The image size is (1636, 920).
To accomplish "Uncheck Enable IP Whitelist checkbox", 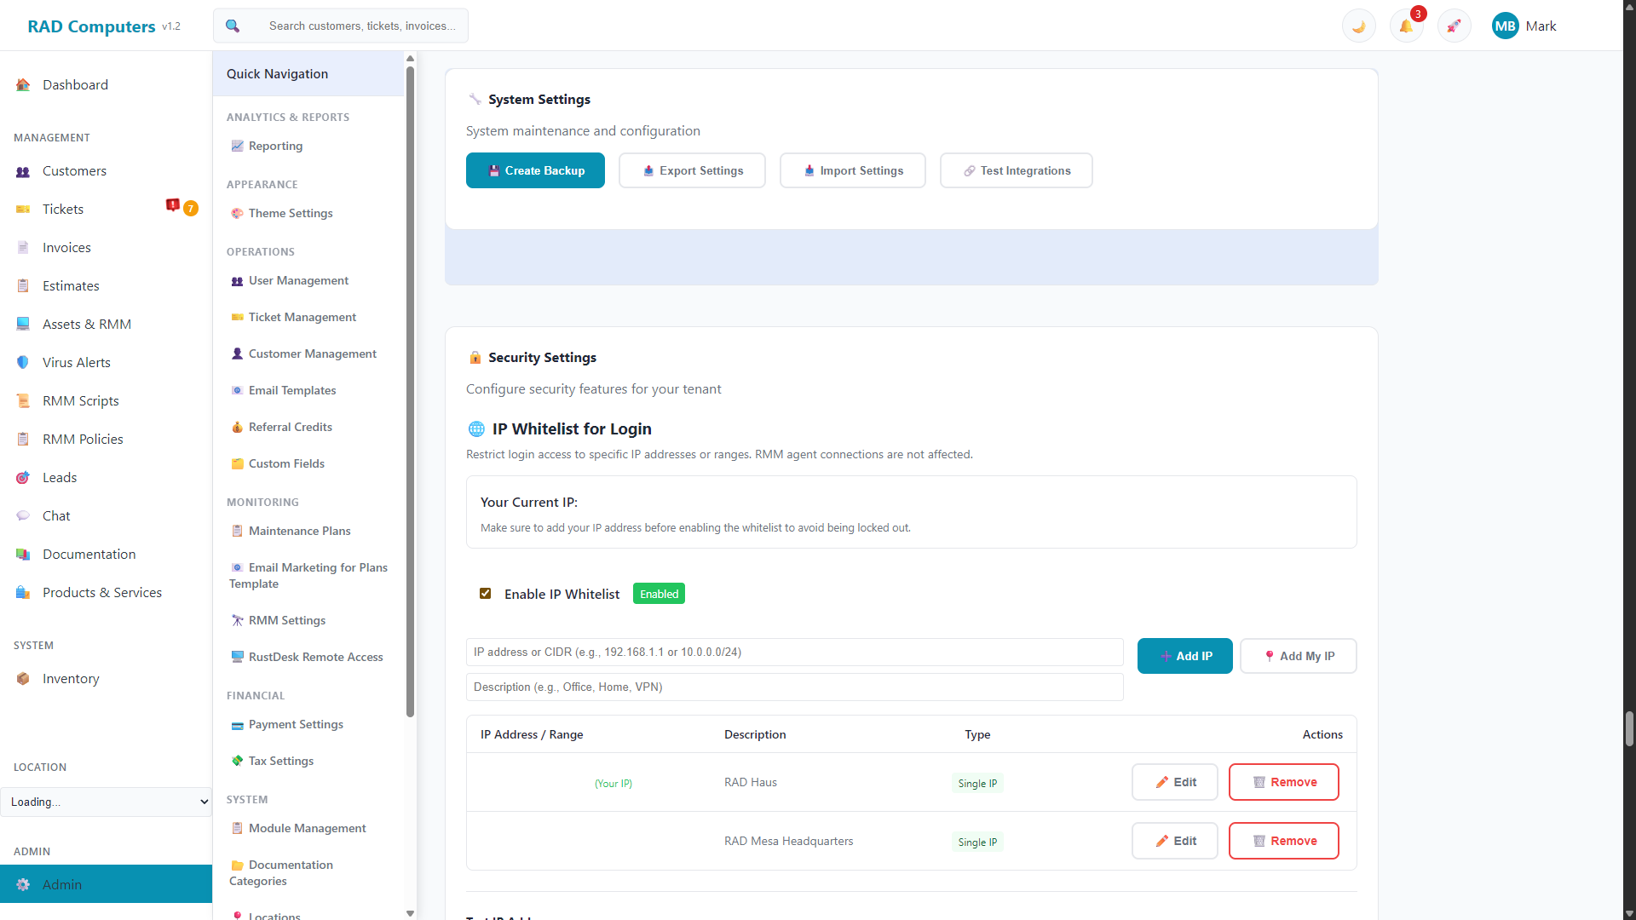I will click(x=485, y=593).
